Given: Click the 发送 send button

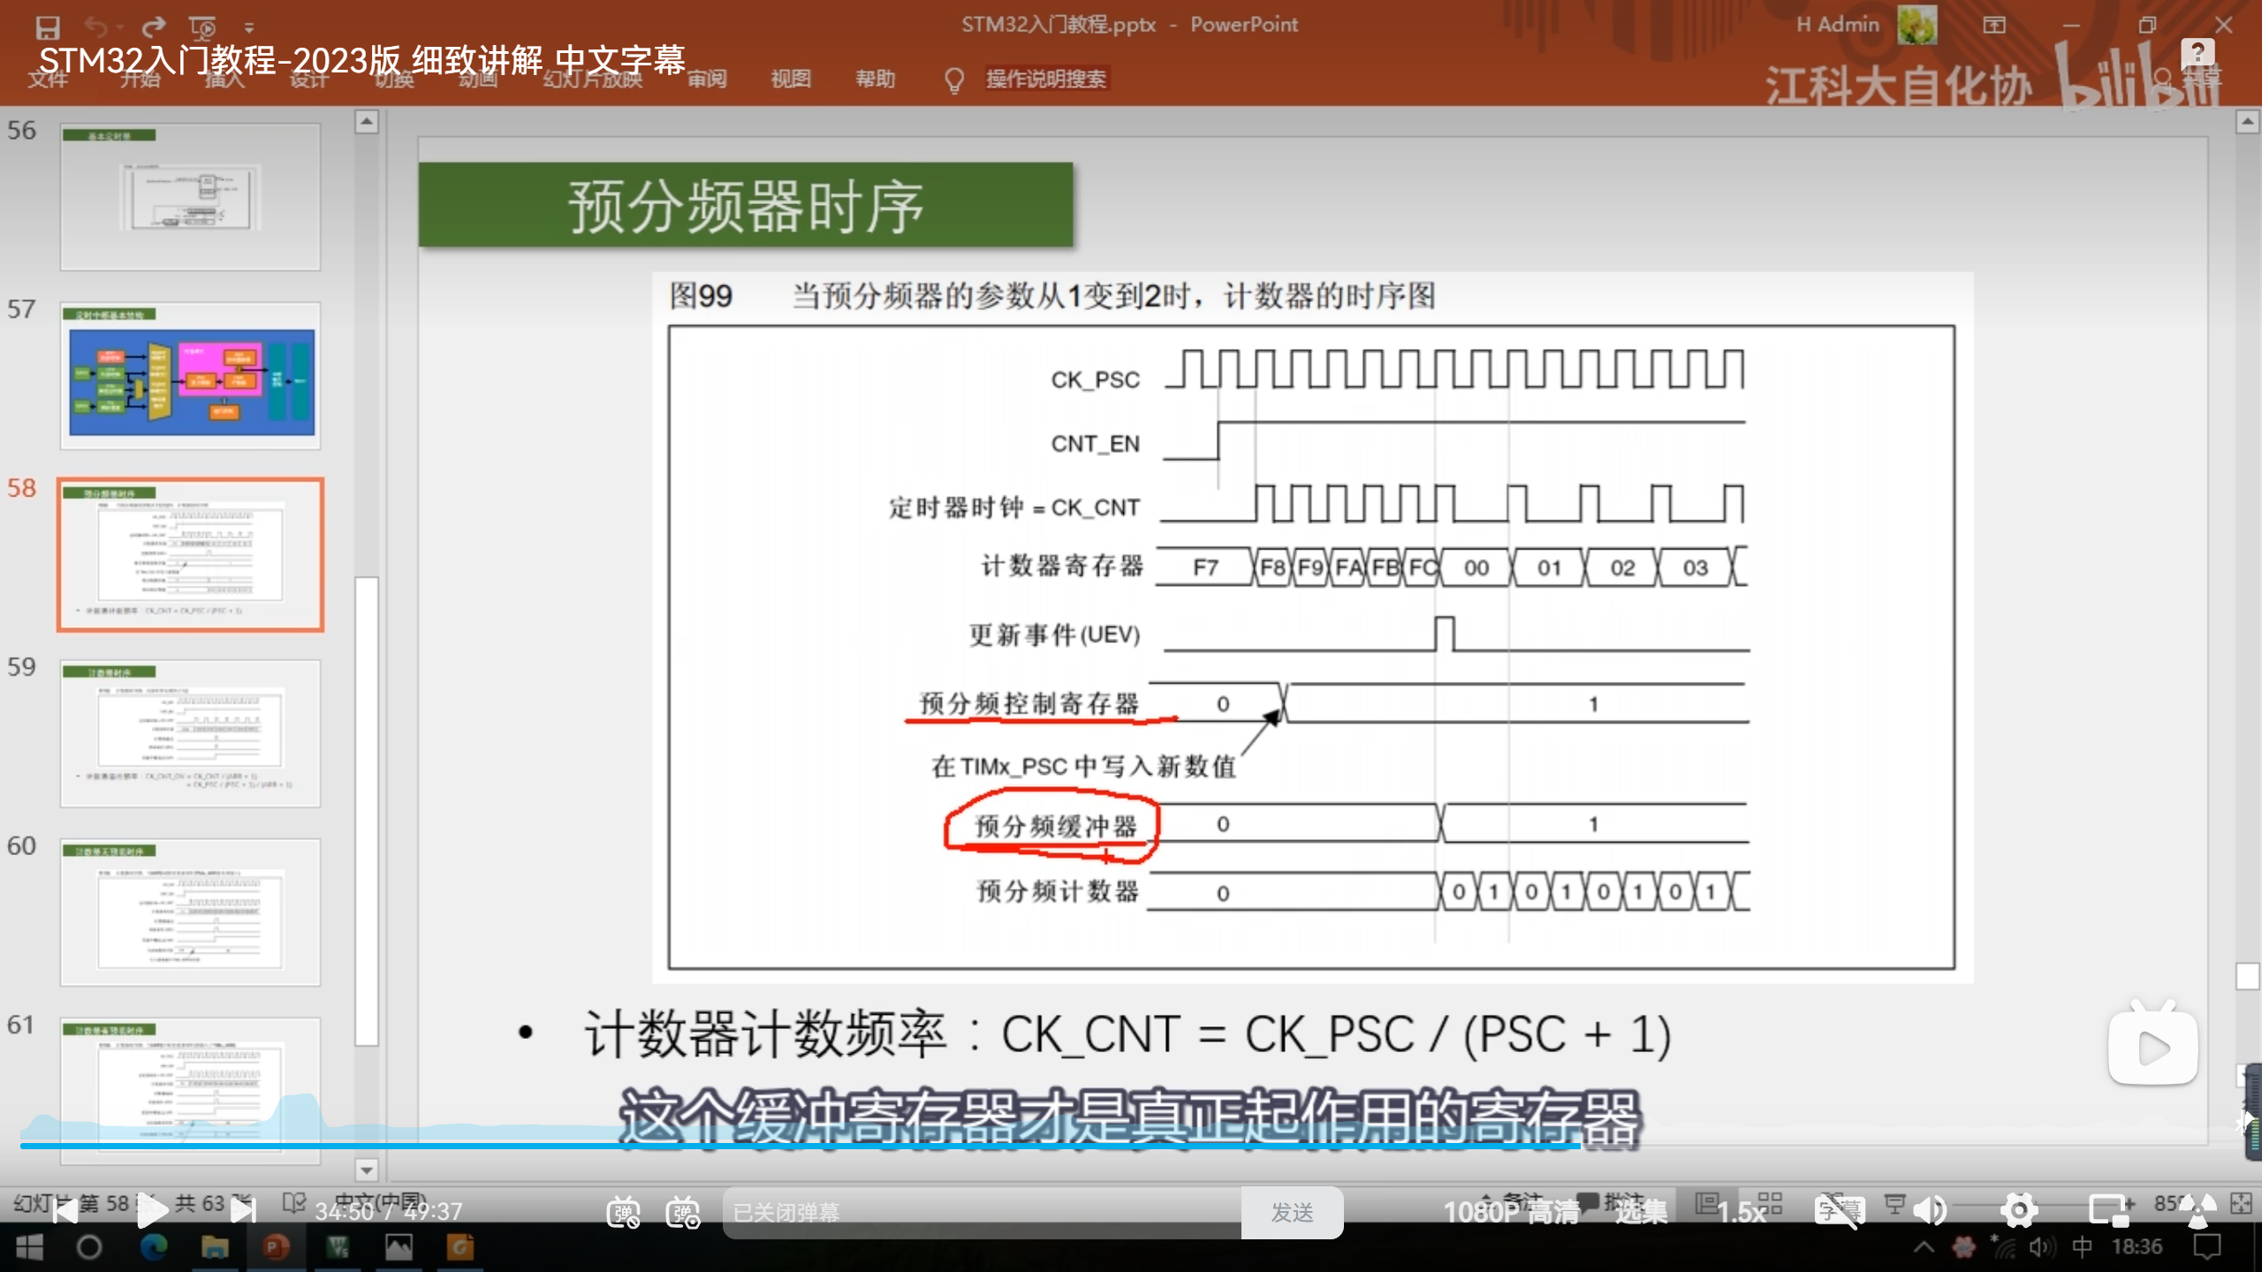Looking at the screenshot, I should 1292,1212.
